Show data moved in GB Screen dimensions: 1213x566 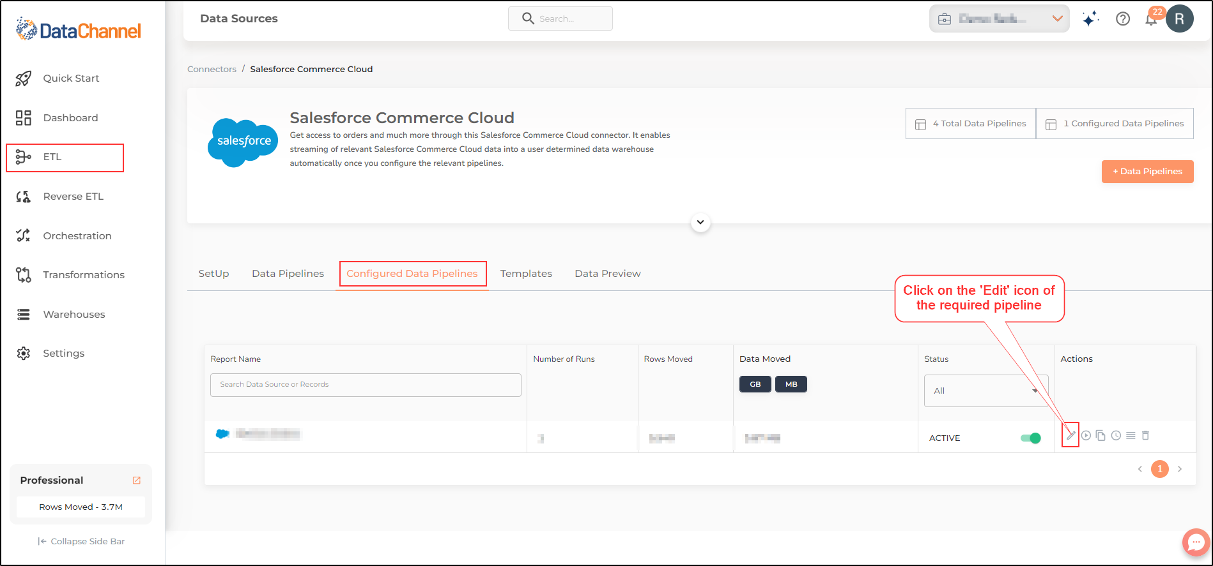click(x=755, y=384)
